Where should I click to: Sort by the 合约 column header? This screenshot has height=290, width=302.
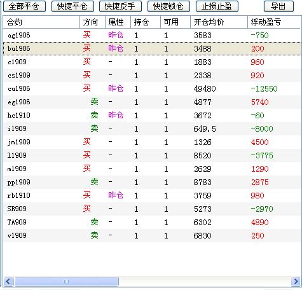[x=41, y=22]
